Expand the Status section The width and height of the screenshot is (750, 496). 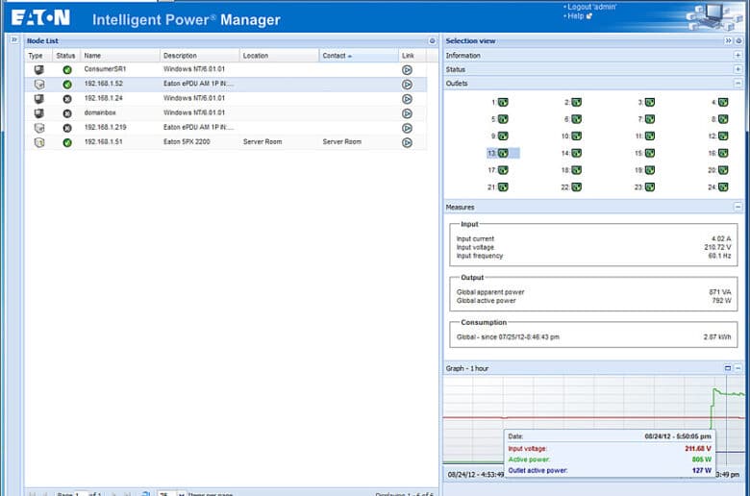(x=738, y=69)
